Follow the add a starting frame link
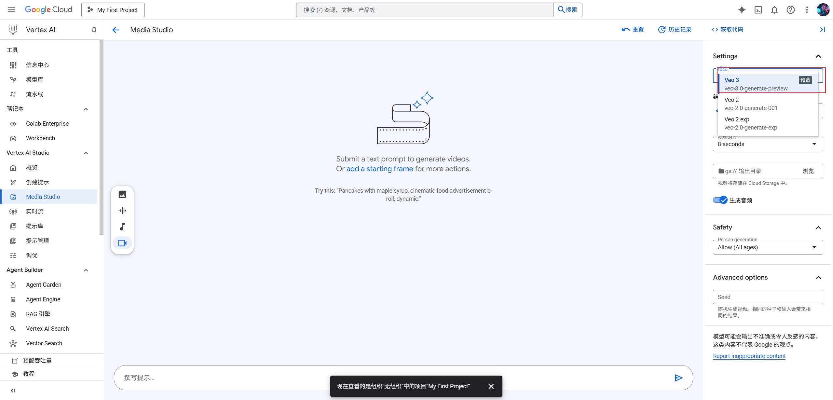Image resolution: width=833 pixels, height=400 pixels. pyautogui.click(x=380, y=169)
